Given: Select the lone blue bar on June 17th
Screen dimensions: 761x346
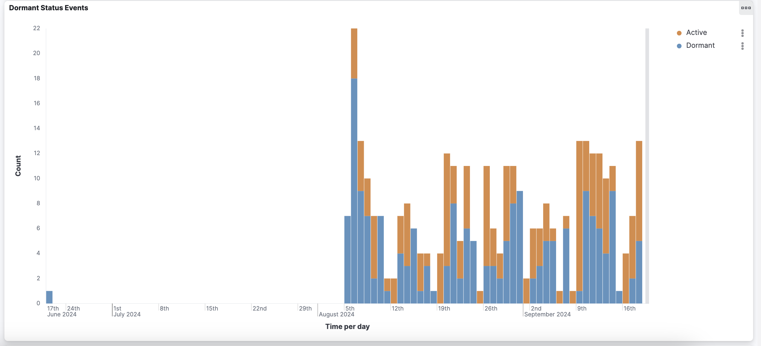Looking at the screenshot, I should tap(49, 297).
